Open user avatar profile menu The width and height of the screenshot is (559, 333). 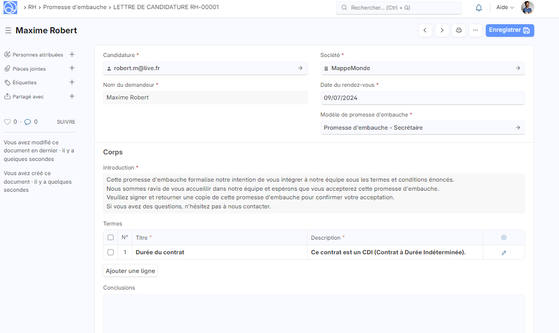527,8
